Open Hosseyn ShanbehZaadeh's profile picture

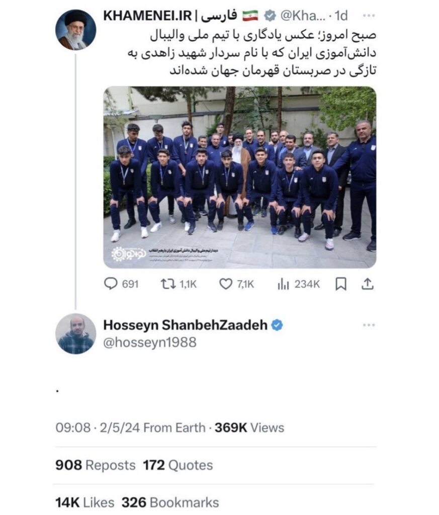point(75,334)
